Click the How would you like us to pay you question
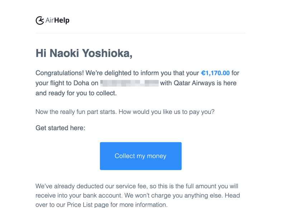 pos(166,112)
